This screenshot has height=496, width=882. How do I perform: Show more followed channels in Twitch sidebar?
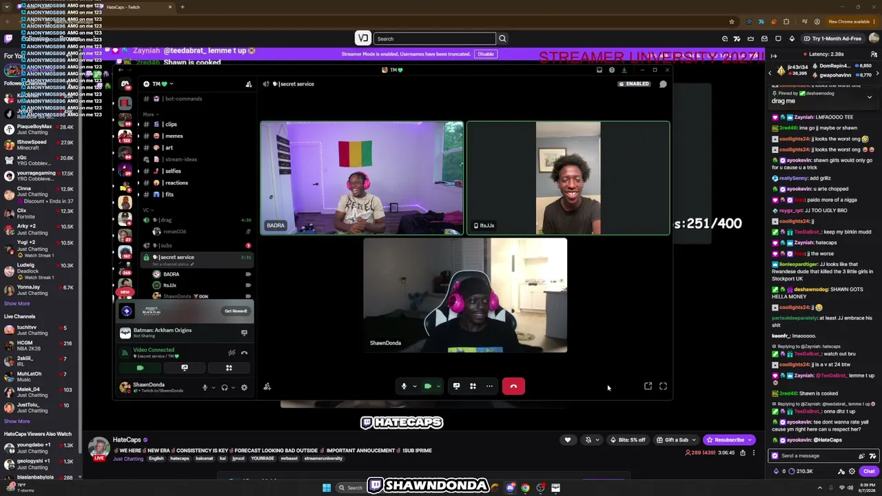coord(17,303)
